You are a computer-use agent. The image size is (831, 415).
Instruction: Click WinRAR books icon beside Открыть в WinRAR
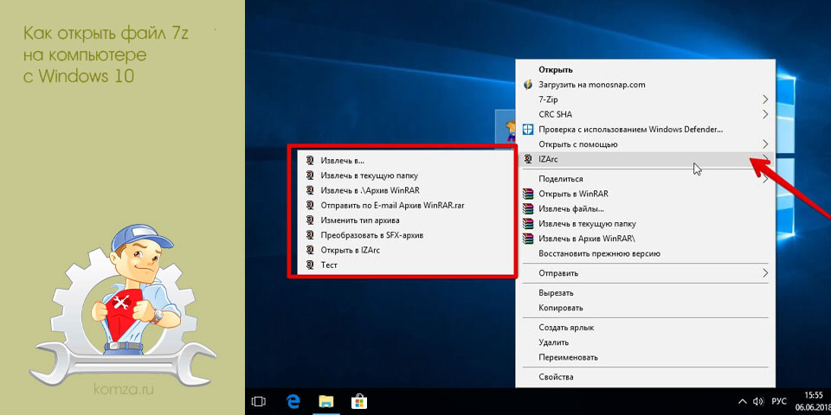pyautogui.click(x=527, y=194)
